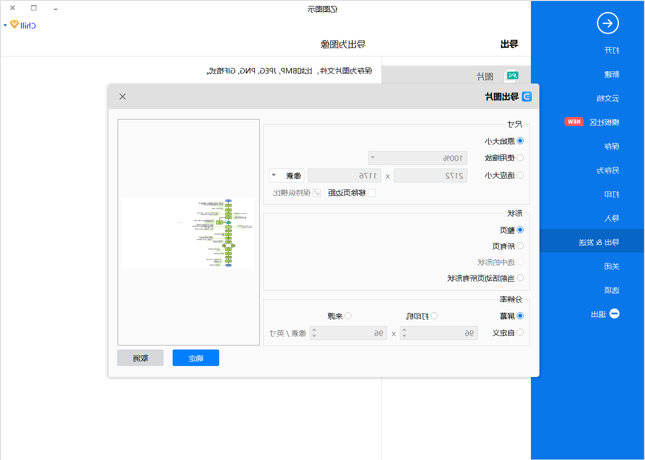The image size is (645, 460).
Task: Click the JPG image format icon beside 图片
Action: [x=511, y=76]
